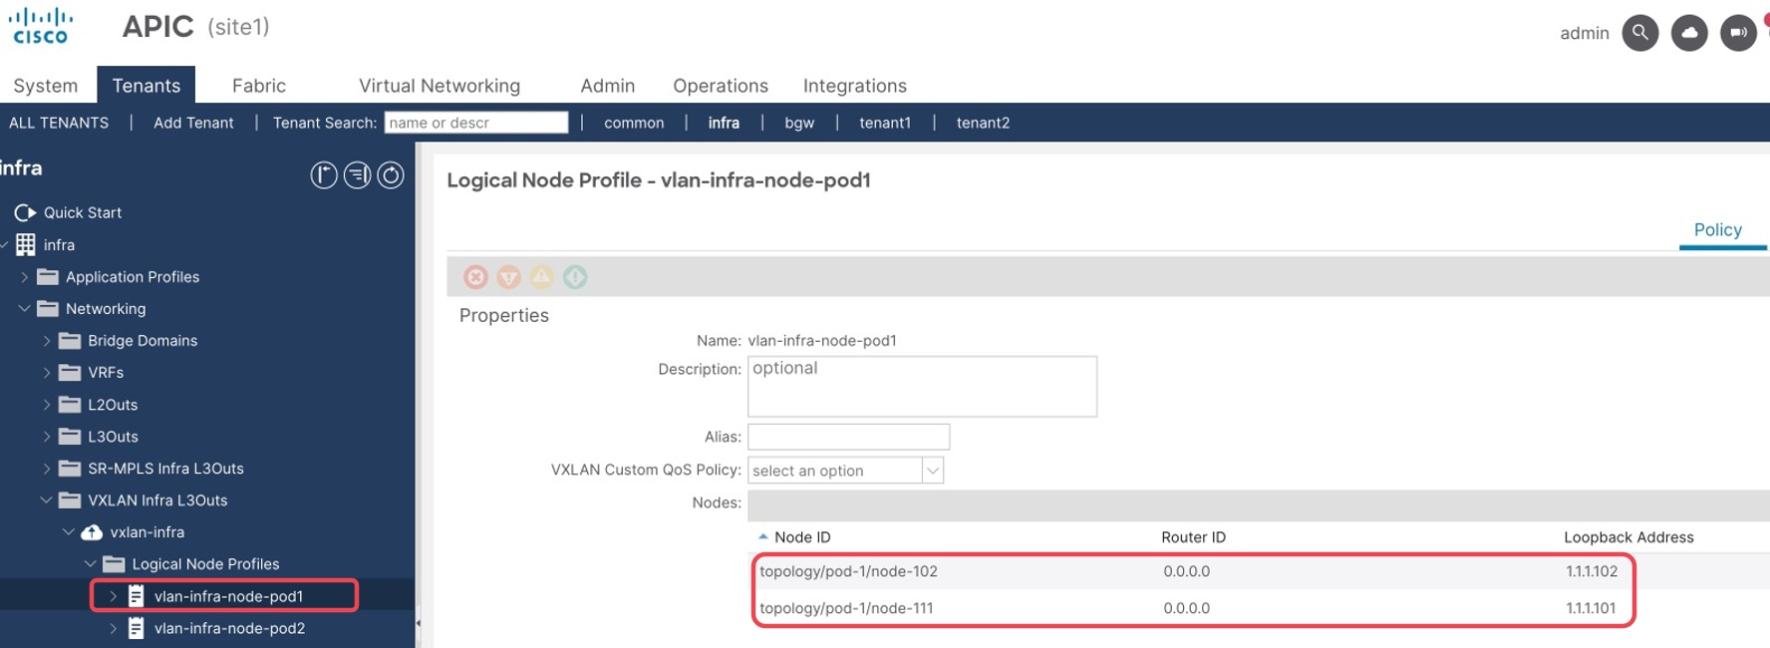Click the Logical Node Profiles folder icon
This screenshot has height=648, width=1770.
[114, 564]
